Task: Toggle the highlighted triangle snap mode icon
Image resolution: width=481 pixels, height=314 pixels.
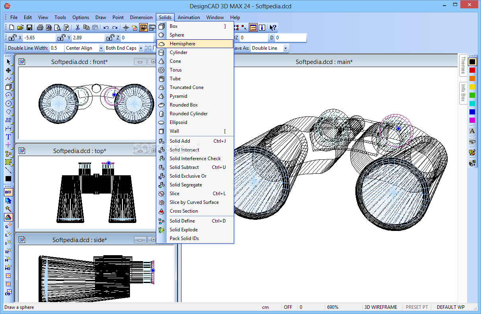Action: tap(8, 217)
